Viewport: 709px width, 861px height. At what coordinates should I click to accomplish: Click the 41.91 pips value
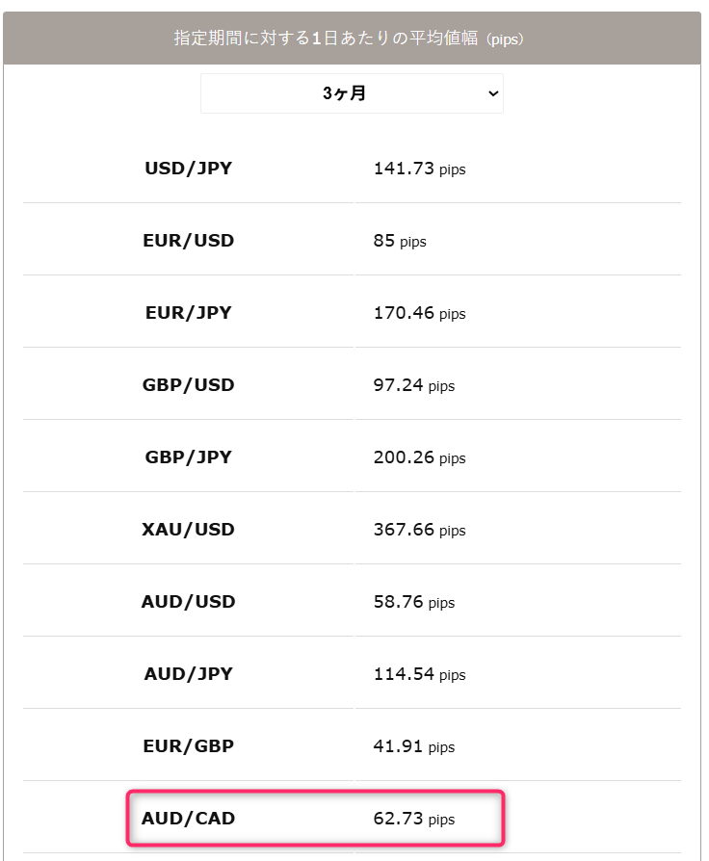click(x=414, y=746)
